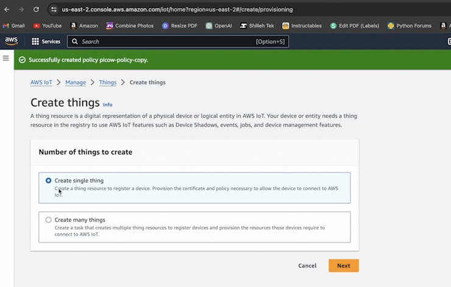Image resolution: width=451 pixels, height=287 pixels.
Task: Click the address bar URL
Action: [177, 10]
